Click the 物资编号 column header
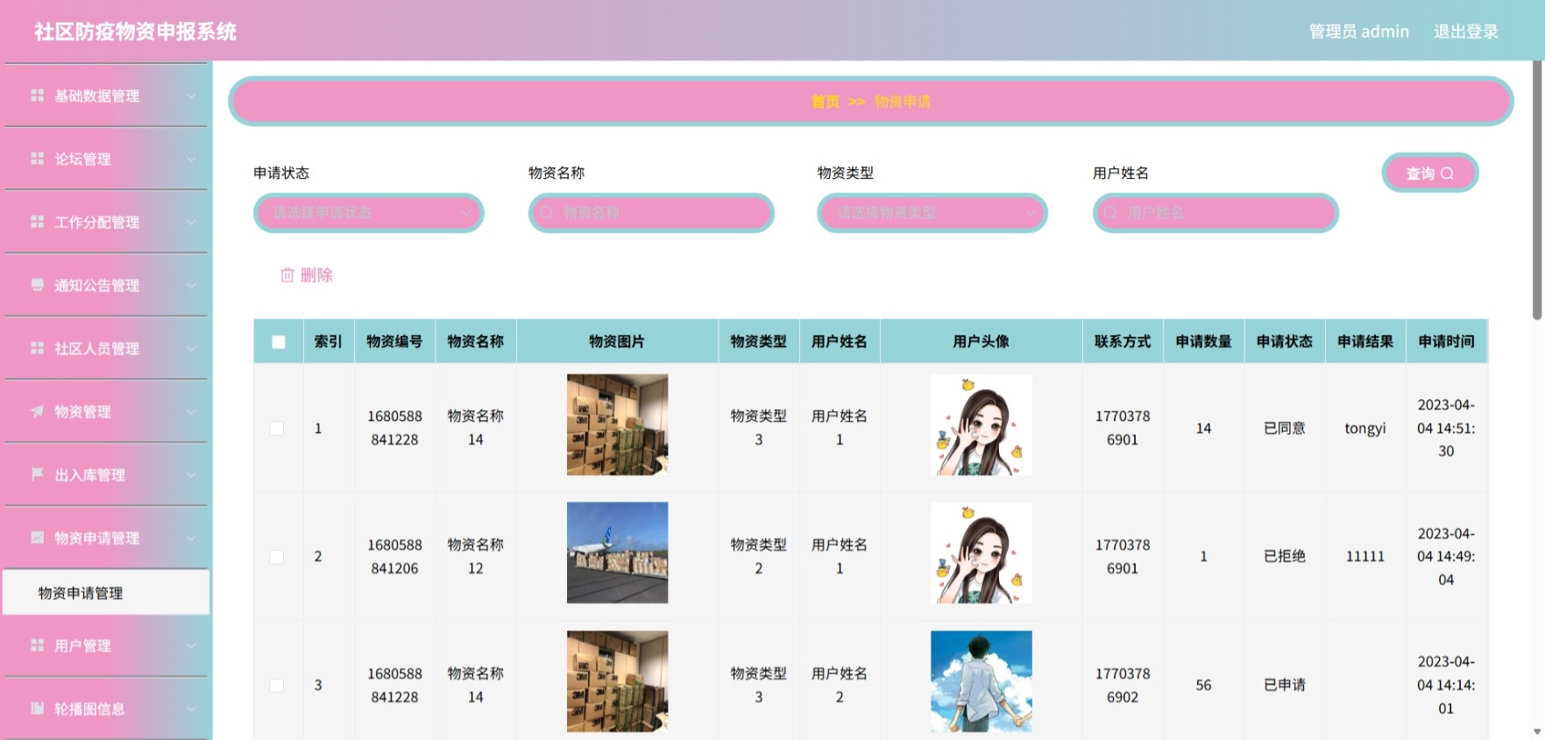The height and width of the screenshot is (740, 1545). 394,342
